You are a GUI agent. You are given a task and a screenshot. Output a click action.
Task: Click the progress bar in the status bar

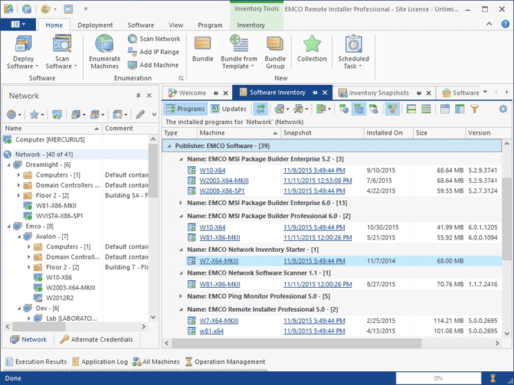pos(438,378)
